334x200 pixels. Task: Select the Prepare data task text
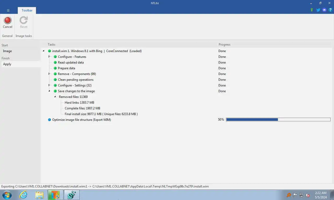tap(67, 68)
